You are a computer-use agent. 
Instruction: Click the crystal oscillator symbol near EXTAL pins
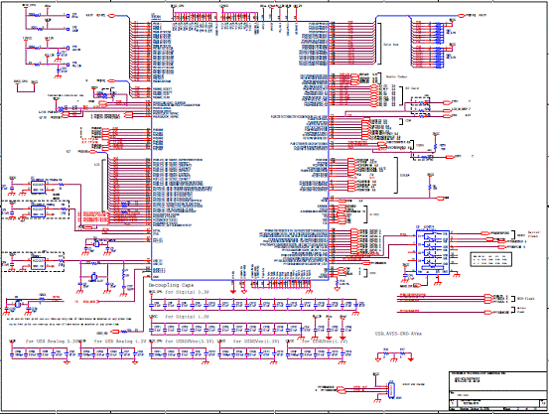(x=95, y=244)
